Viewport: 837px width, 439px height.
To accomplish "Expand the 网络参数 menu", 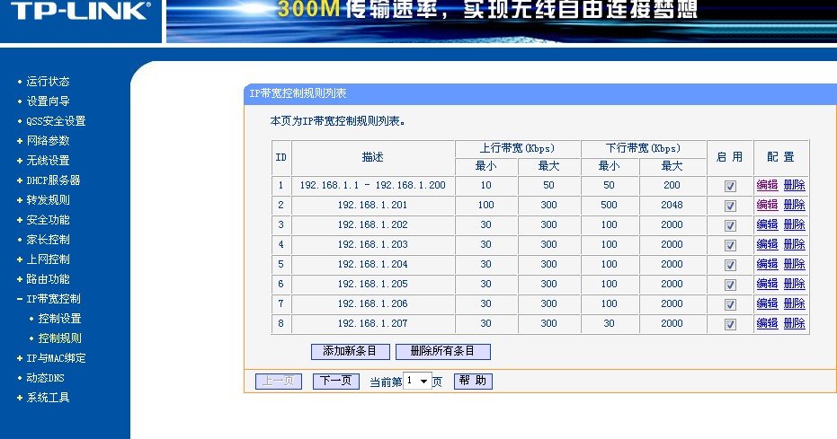I will coord(48,141).
